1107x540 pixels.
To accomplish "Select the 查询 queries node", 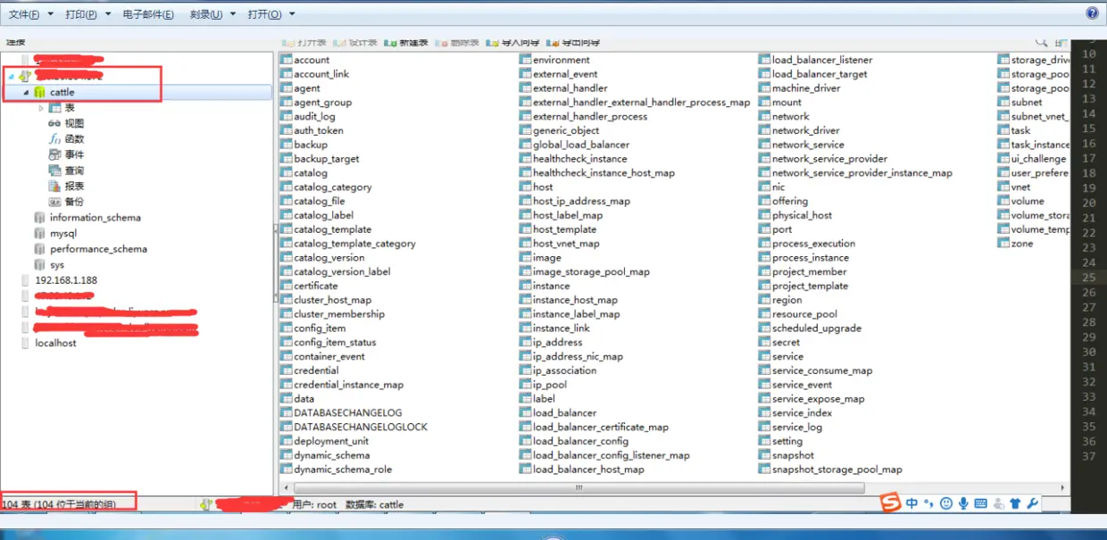I will [x=74, y=170].
